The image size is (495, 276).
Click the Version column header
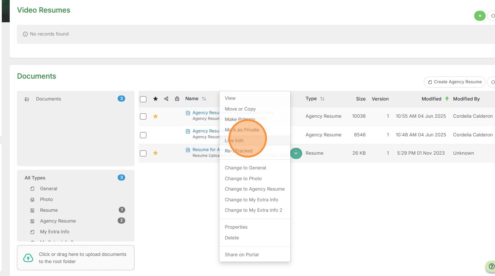pyautogui.click(x=380, y=99)
